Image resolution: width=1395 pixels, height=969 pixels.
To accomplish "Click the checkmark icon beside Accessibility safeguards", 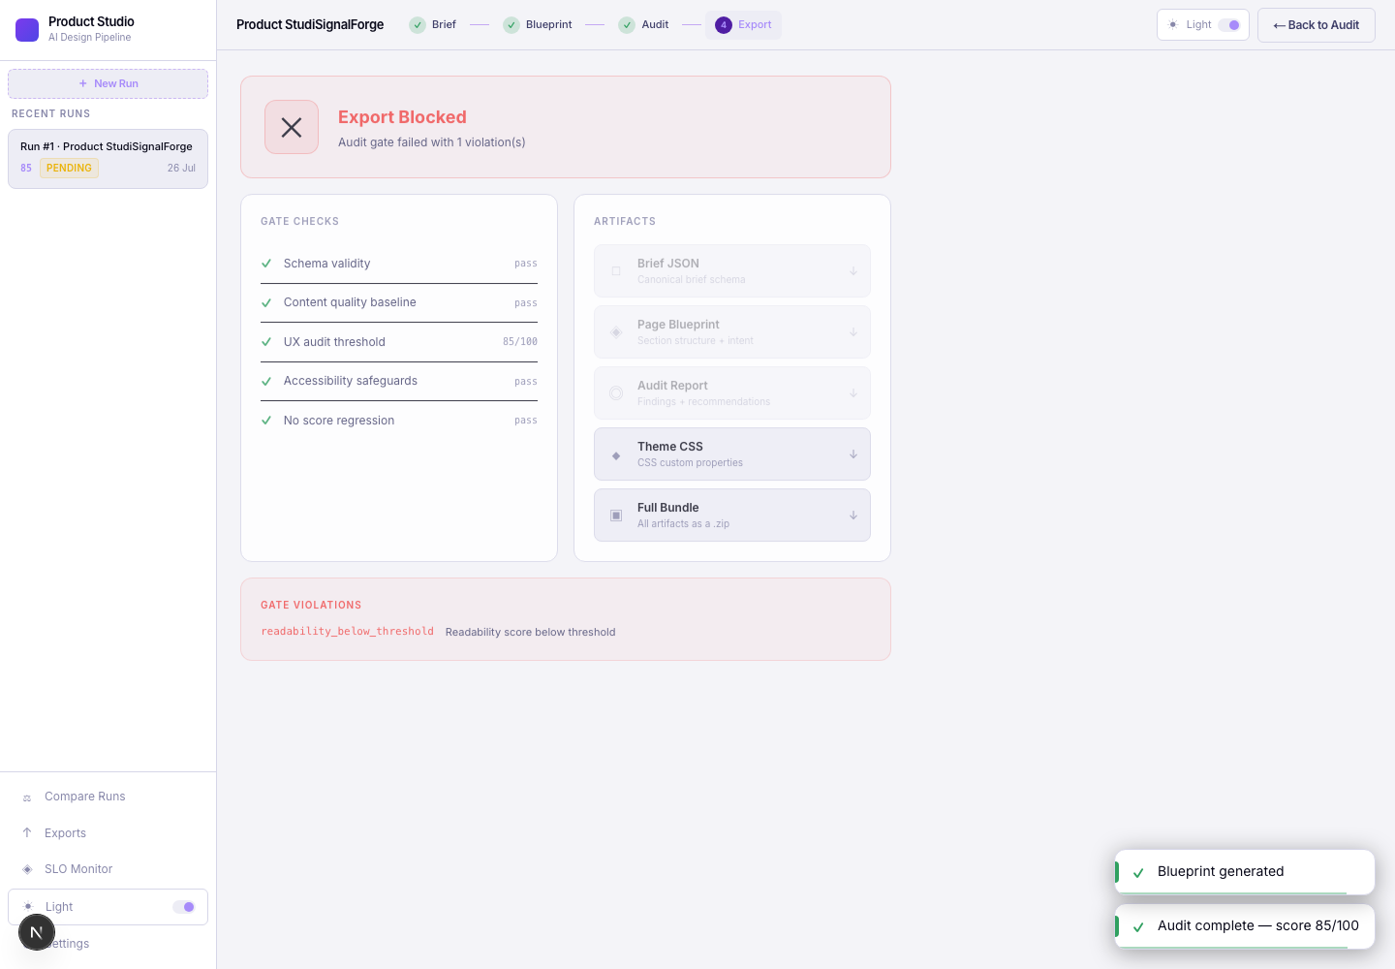I will [266, 381].
